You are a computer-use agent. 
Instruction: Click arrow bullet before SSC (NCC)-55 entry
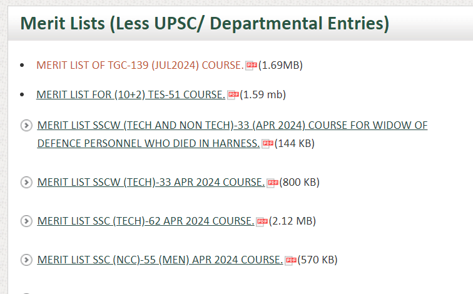point(26,260)
